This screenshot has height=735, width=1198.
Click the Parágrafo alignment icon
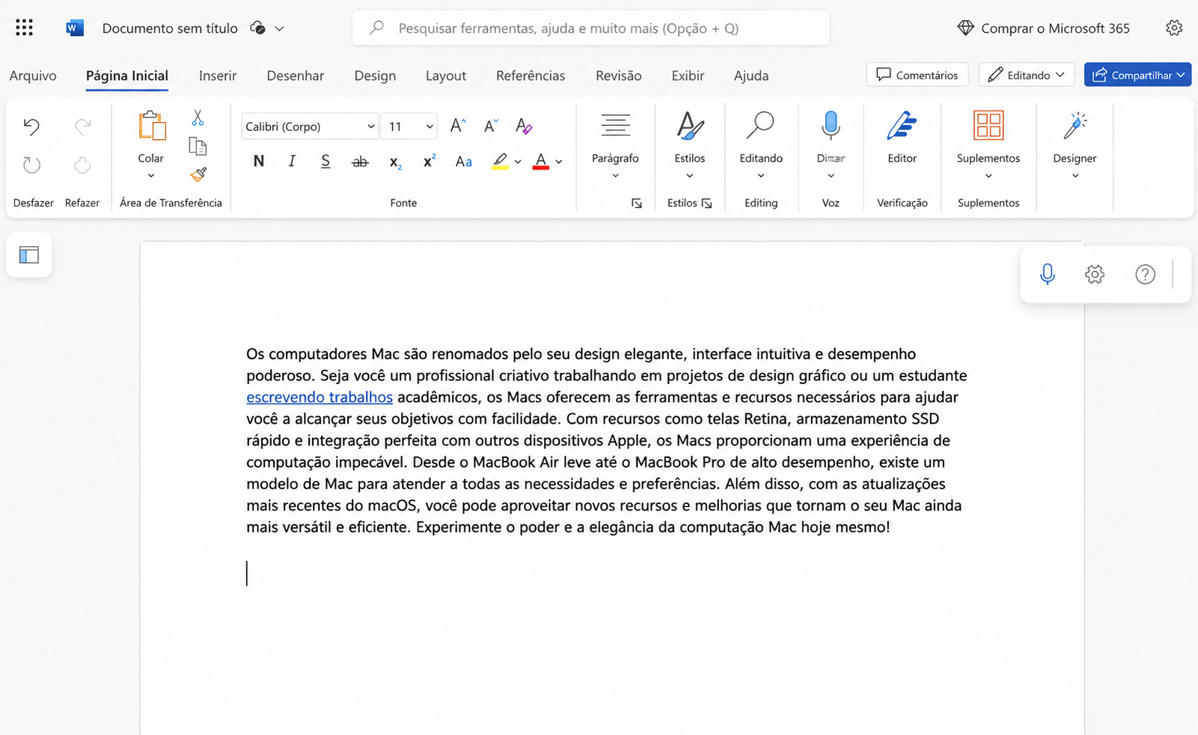(x=615, y=126)
